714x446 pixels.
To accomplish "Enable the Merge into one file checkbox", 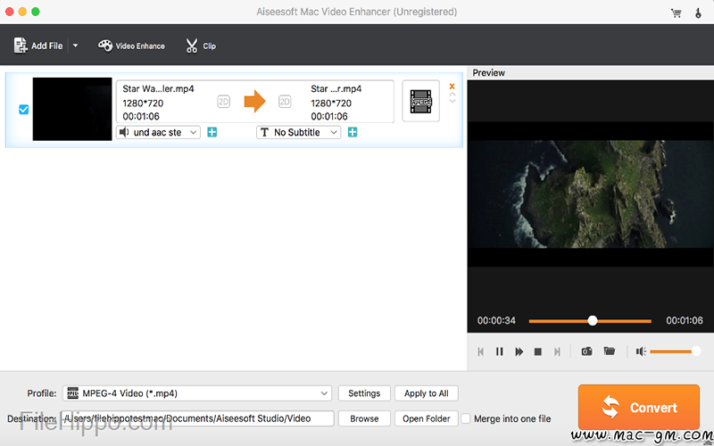I will (x=465, y=418).
